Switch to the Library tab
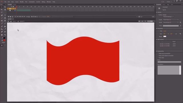 point(164,5)
